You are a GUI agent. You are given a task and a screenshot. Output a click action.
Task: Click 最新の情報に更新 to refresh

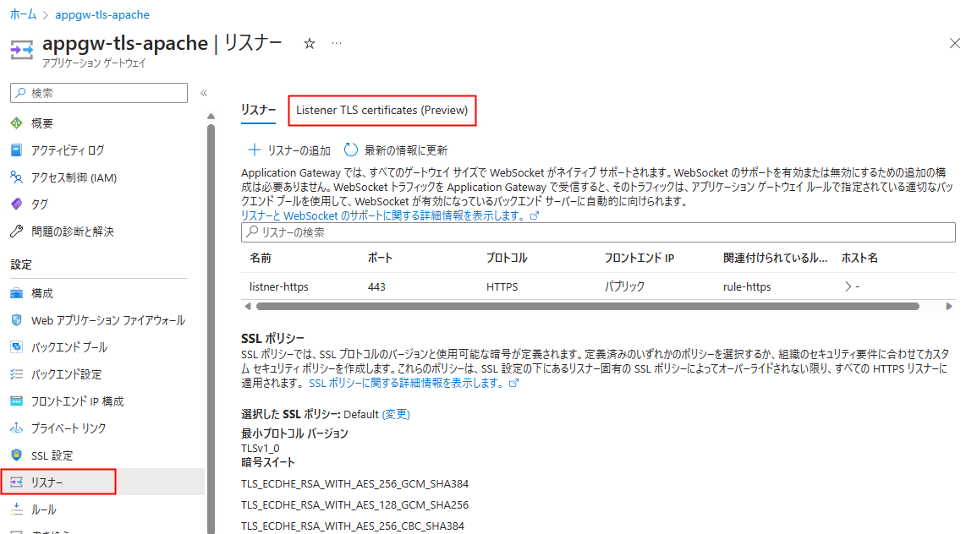(396, 150)
